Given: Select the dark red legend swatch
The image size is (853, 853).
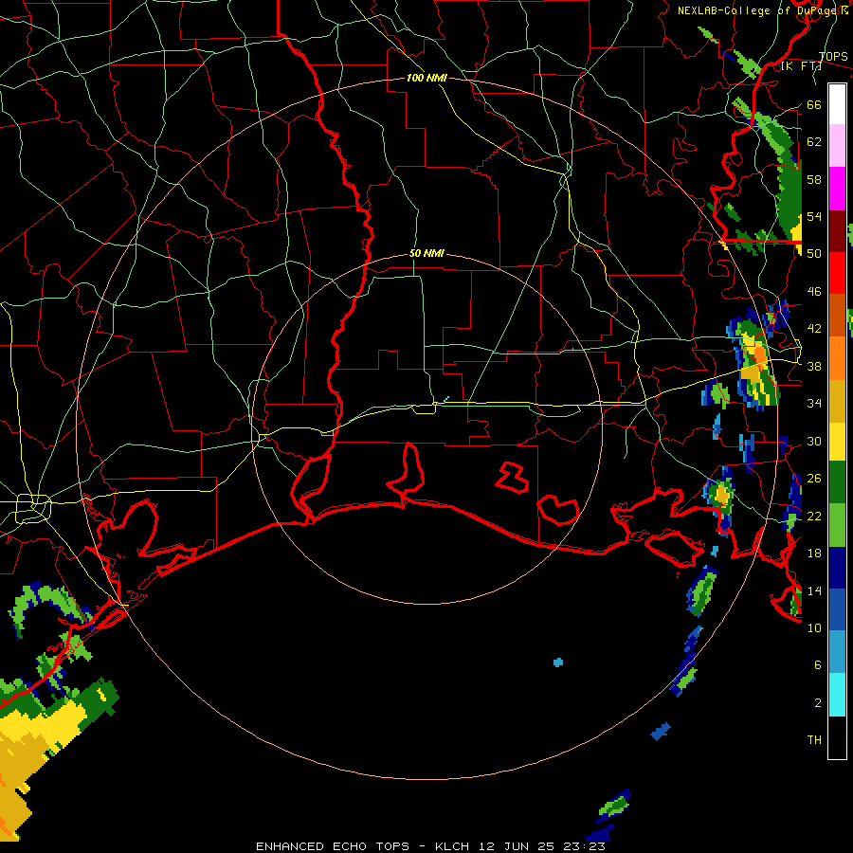Looking at the screenshot, I should [837, 231].
